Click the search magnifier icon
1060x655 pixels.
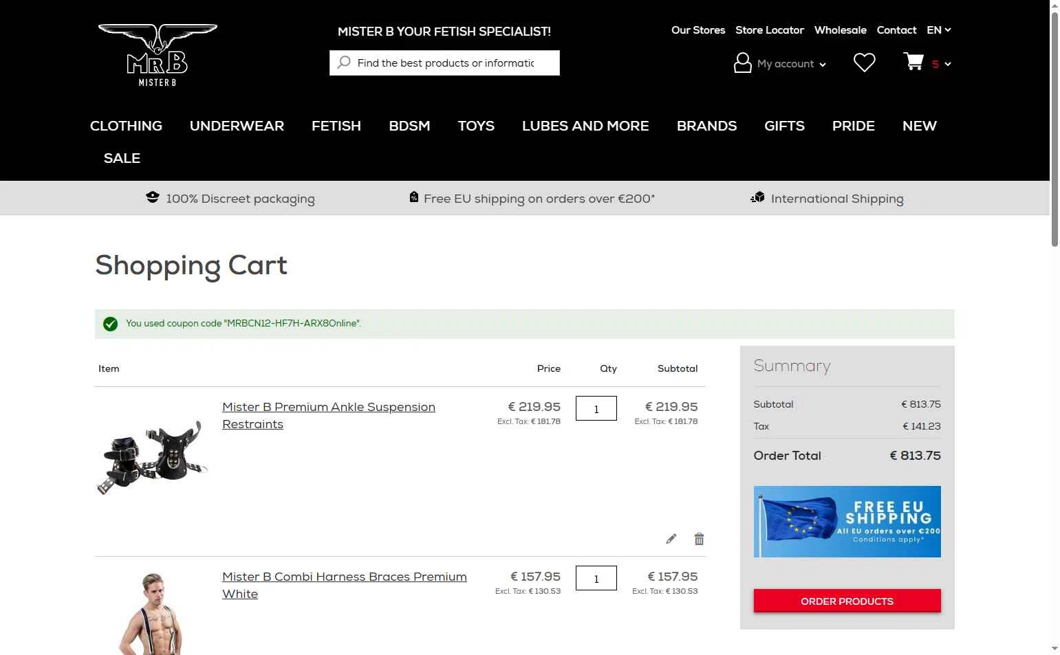pos(344,63)
